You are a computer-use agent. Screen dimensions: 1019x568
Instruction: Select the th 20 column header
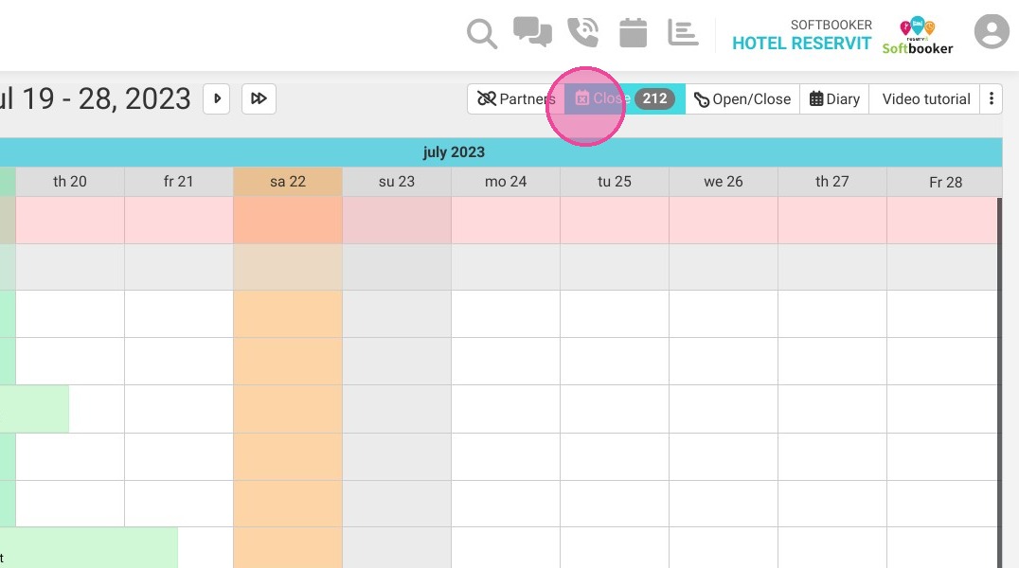click(x=70, y=182)
